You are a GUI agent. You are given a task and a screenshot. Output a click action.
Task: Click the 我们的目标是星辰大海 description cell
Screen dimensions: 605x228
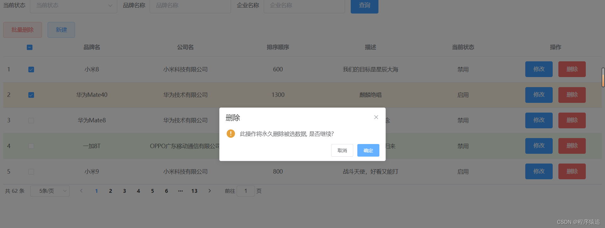tap(371, 70)
